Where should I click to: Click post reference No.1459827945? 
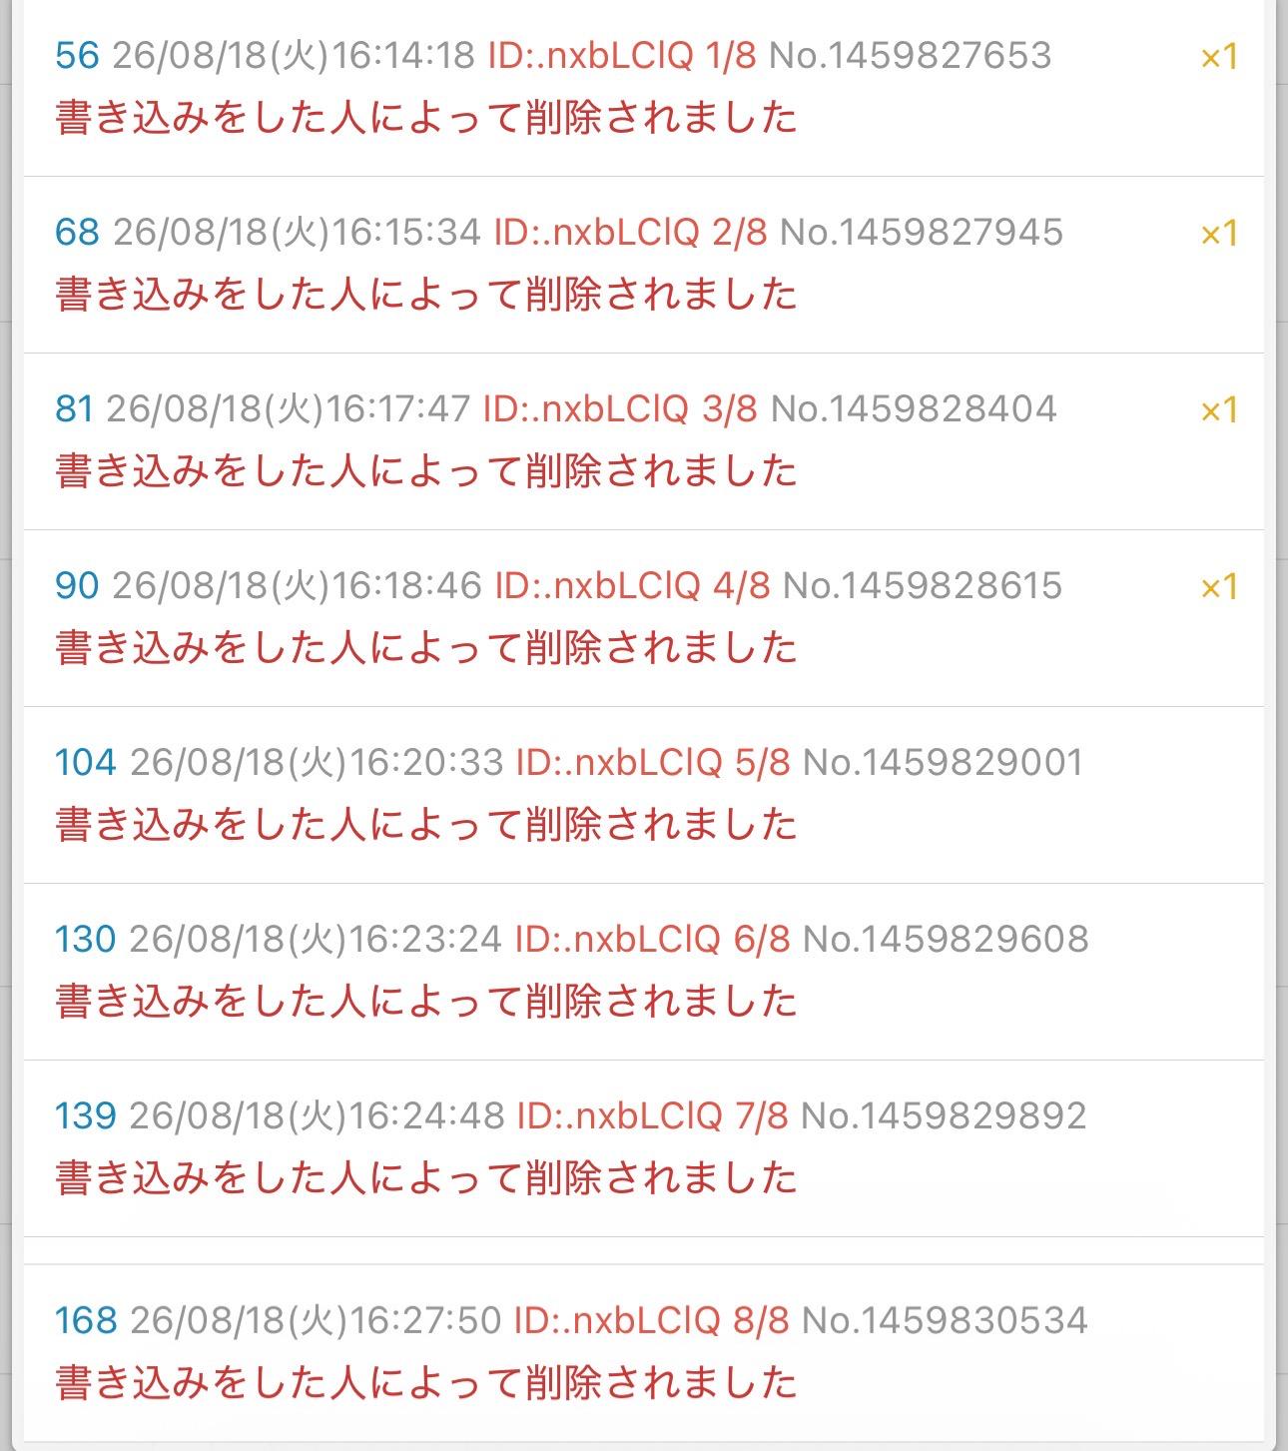922,232
